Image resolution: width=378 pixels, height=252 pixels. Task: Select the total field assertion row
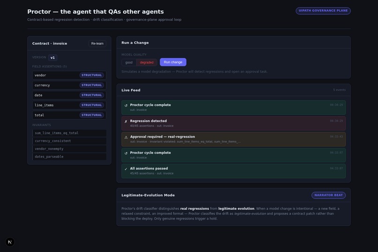point(69,115)
